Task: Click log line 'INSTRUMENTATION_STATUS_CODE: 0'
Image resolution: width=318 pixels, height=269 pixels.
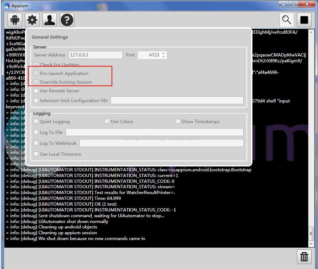Action: 90,181
